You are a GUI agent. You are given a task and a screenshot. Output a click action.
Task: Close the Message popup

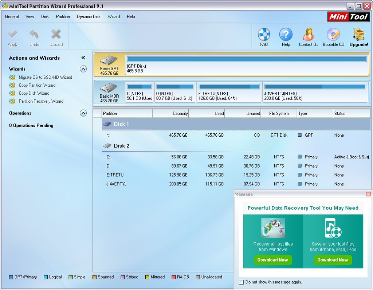[x=368, y=194]
